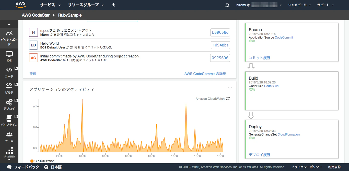Open the プライバシーポリシー link
The height and width of the screenshot is (171, 349).
pos(307,167)
